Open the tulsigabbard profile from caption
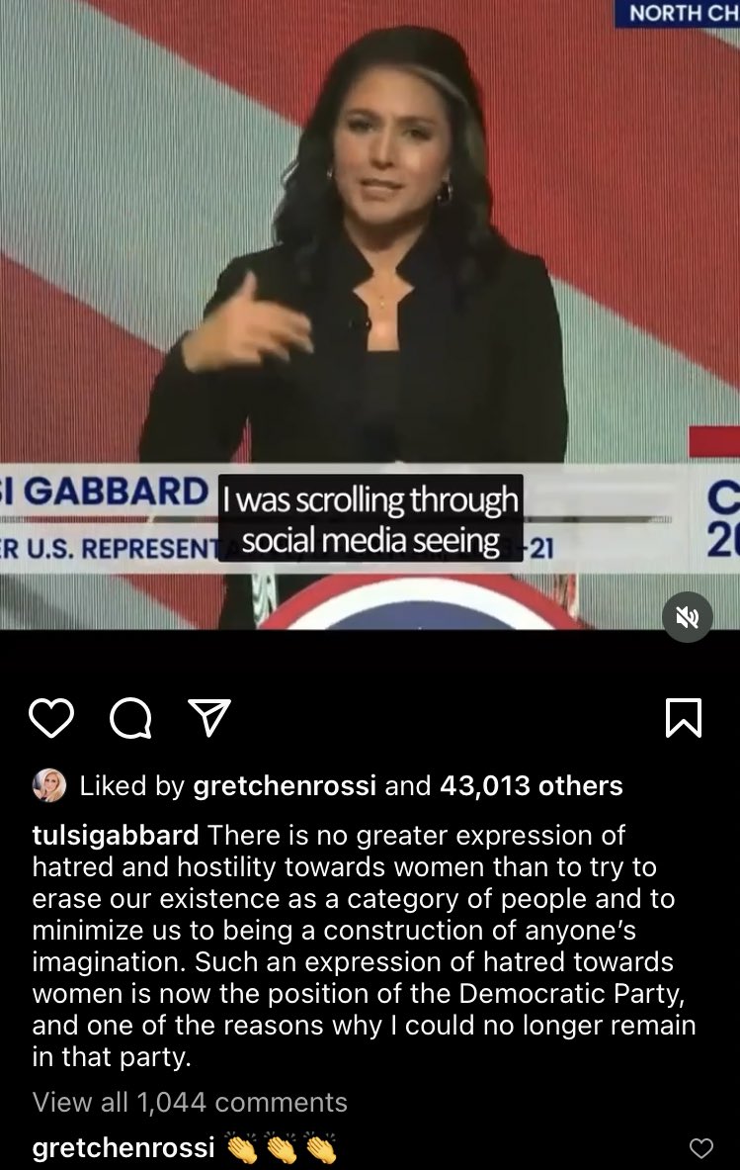The image size is (740, 1170). point(116,835)
